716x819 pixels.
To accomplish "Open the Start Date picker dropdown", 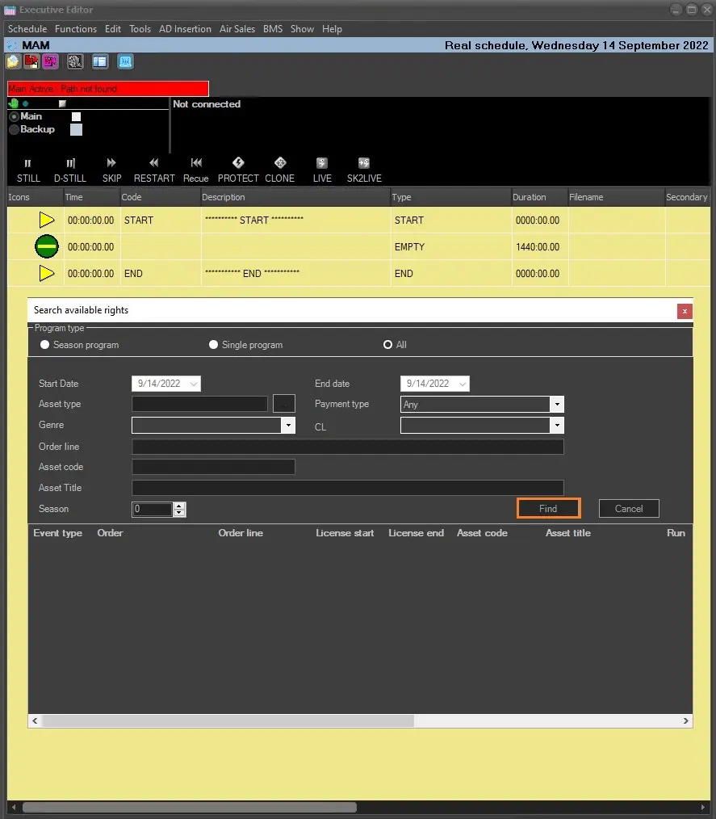I will pos(193,384).
